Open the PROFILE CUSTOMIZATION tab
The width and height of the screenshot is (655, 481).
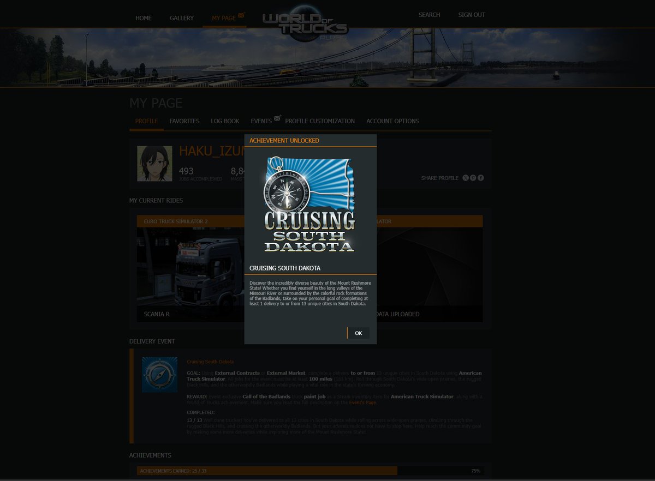[320, 121]
